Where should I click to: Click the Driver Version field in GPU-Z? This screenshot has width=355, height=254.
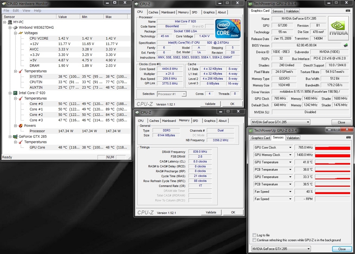pos(310,92)
